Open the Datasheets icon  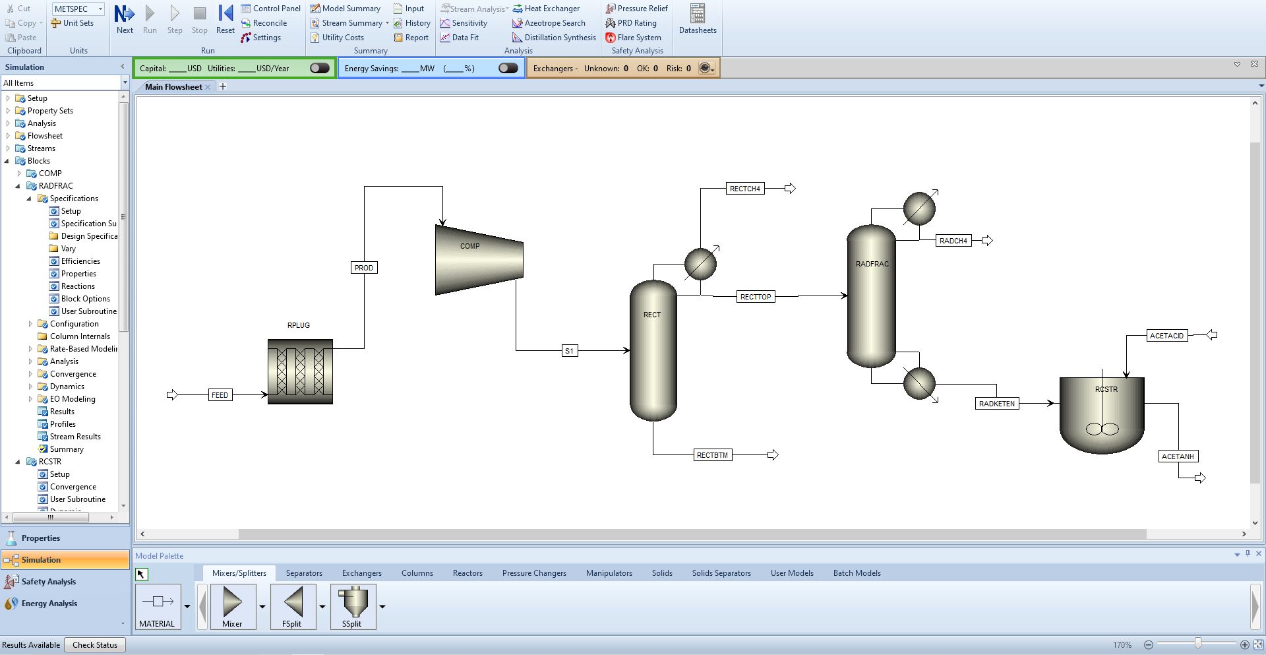coord(698,14)
